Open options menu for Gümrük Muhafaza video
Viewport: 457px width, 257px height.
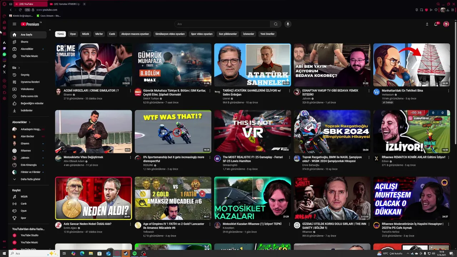210,91
